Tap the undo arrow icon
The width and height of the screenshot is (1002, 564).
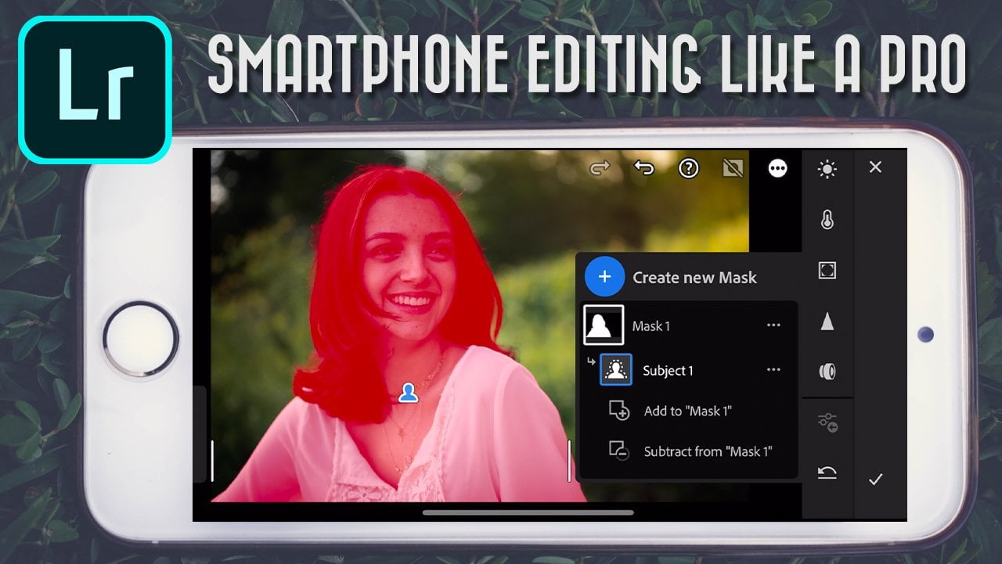pyautogui.click(x=643, y=168)
